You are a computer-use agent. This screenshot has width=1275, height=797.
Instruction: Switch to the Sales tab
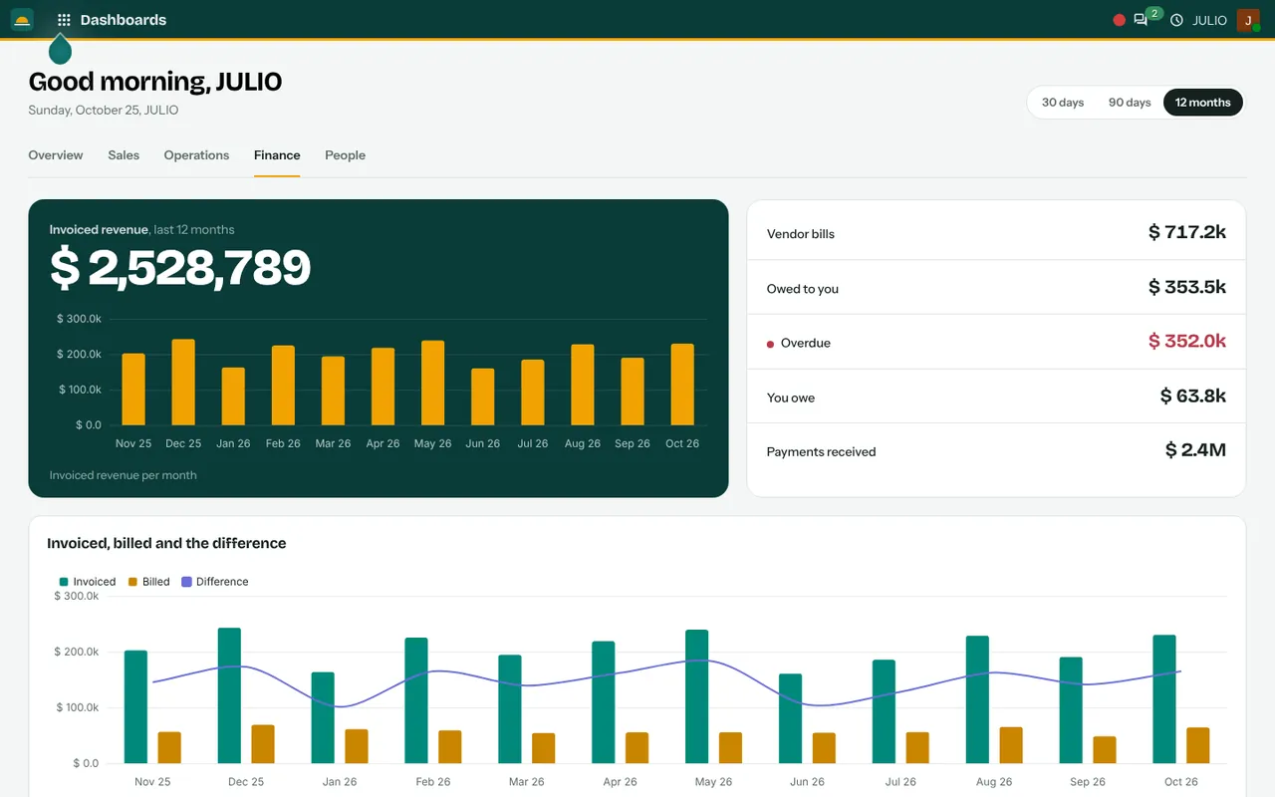point(124,155)
